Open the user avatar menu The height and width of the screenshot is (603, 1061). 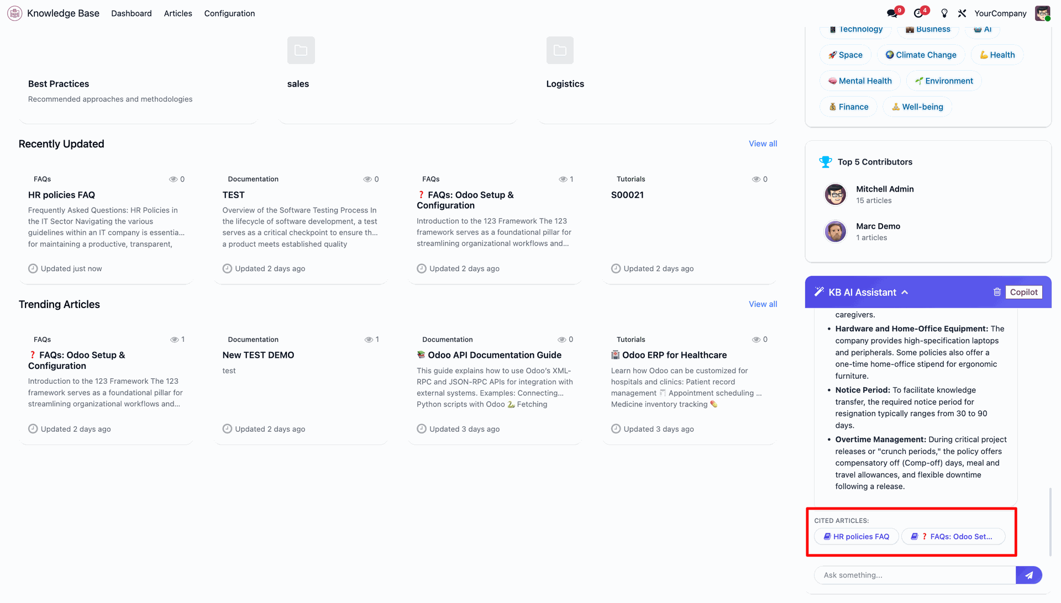[x=1042, y=13]
